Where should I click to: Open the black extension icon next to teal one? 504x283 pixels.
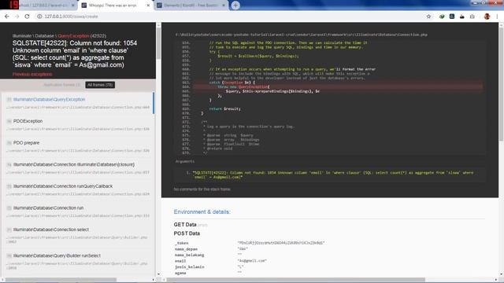click(x=462, y=17)
